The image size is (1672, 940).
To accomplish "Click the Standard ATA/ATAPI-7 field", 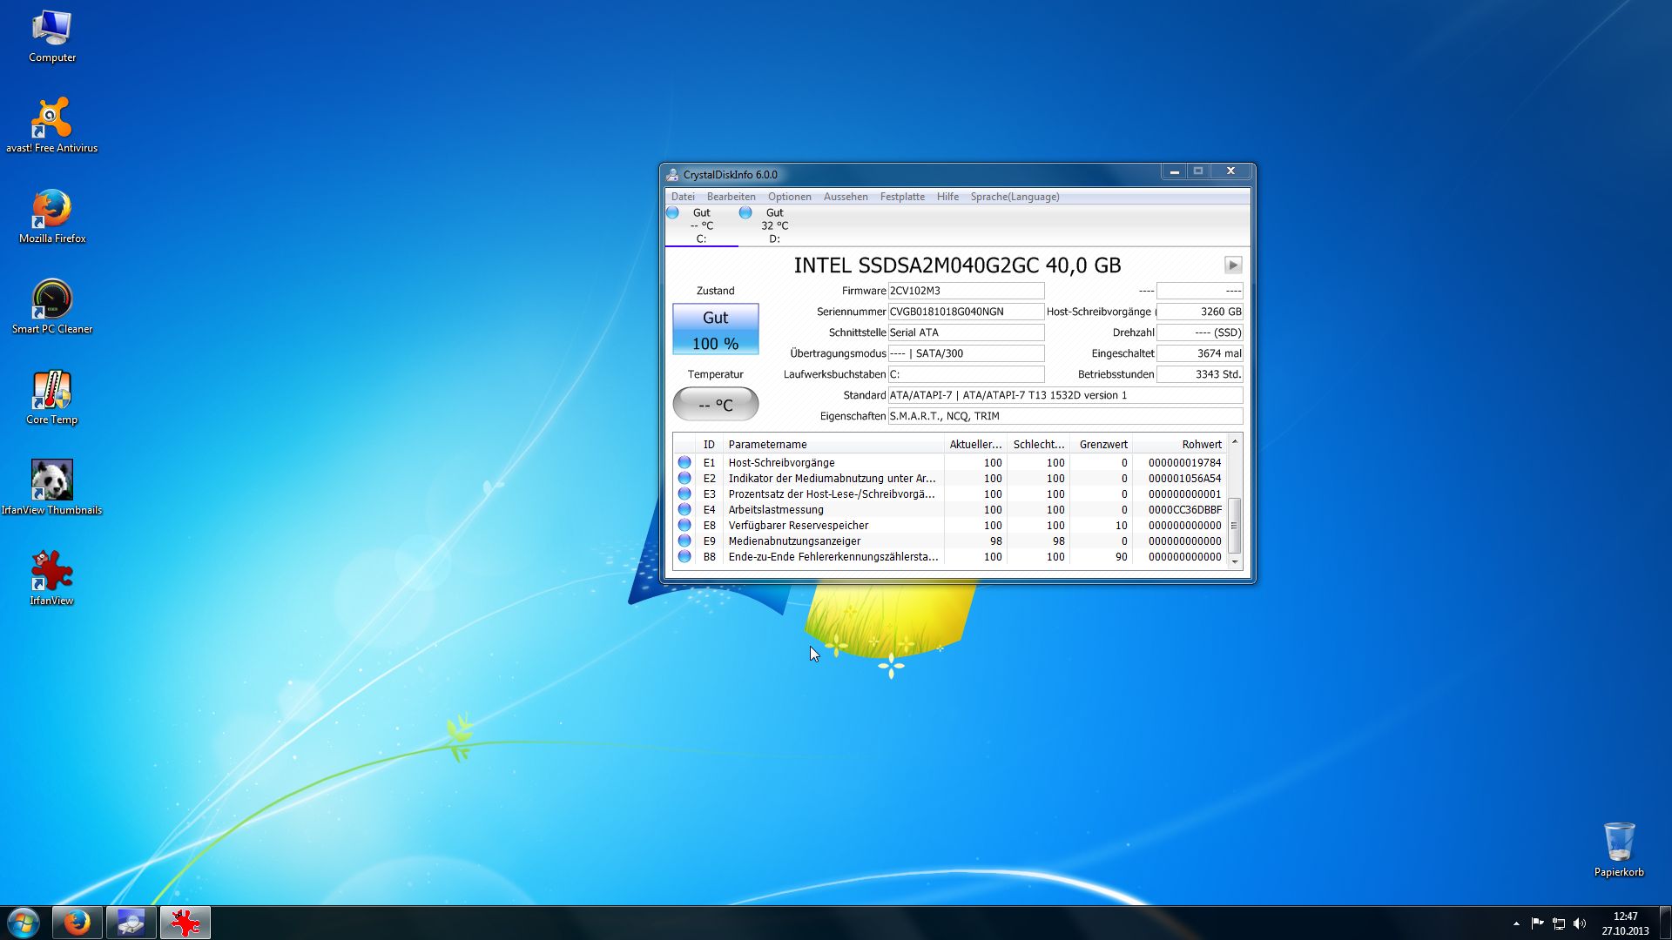I will point(1065,395).
